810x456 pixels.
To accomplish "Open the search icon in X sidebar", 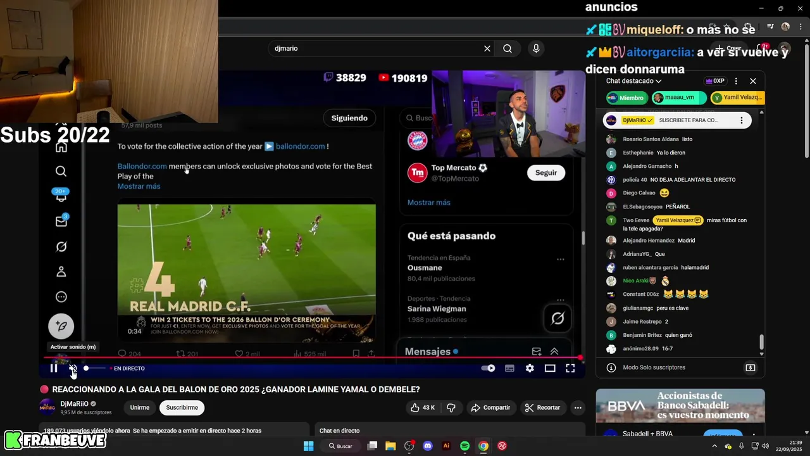I will (61, 171).
